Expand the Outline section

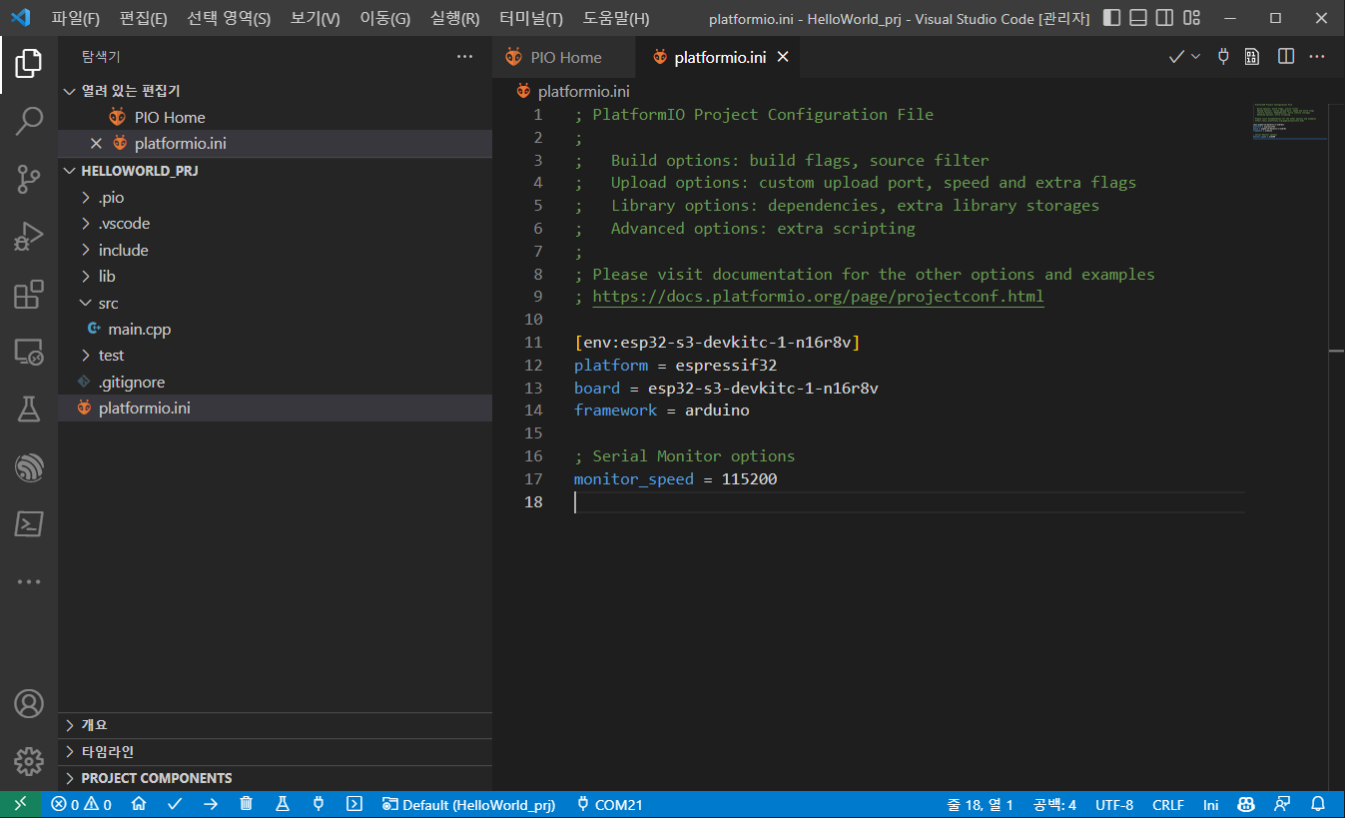[275, 725]
